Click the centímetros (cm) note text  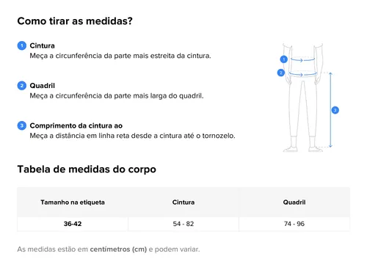click(x=118, y=249)
